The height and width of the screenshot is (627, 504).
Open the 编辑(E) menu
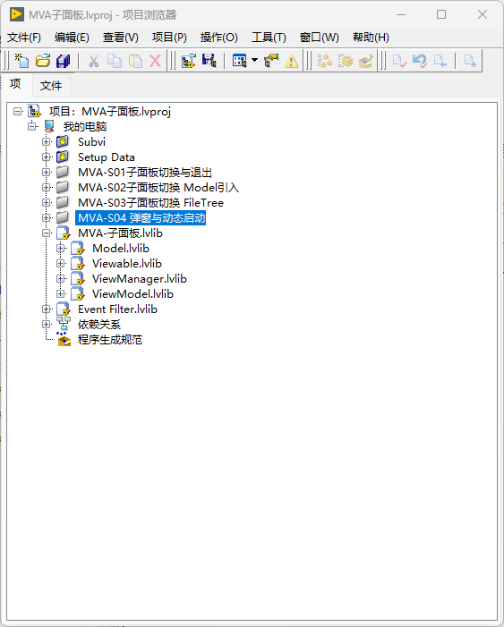[72, 38]
